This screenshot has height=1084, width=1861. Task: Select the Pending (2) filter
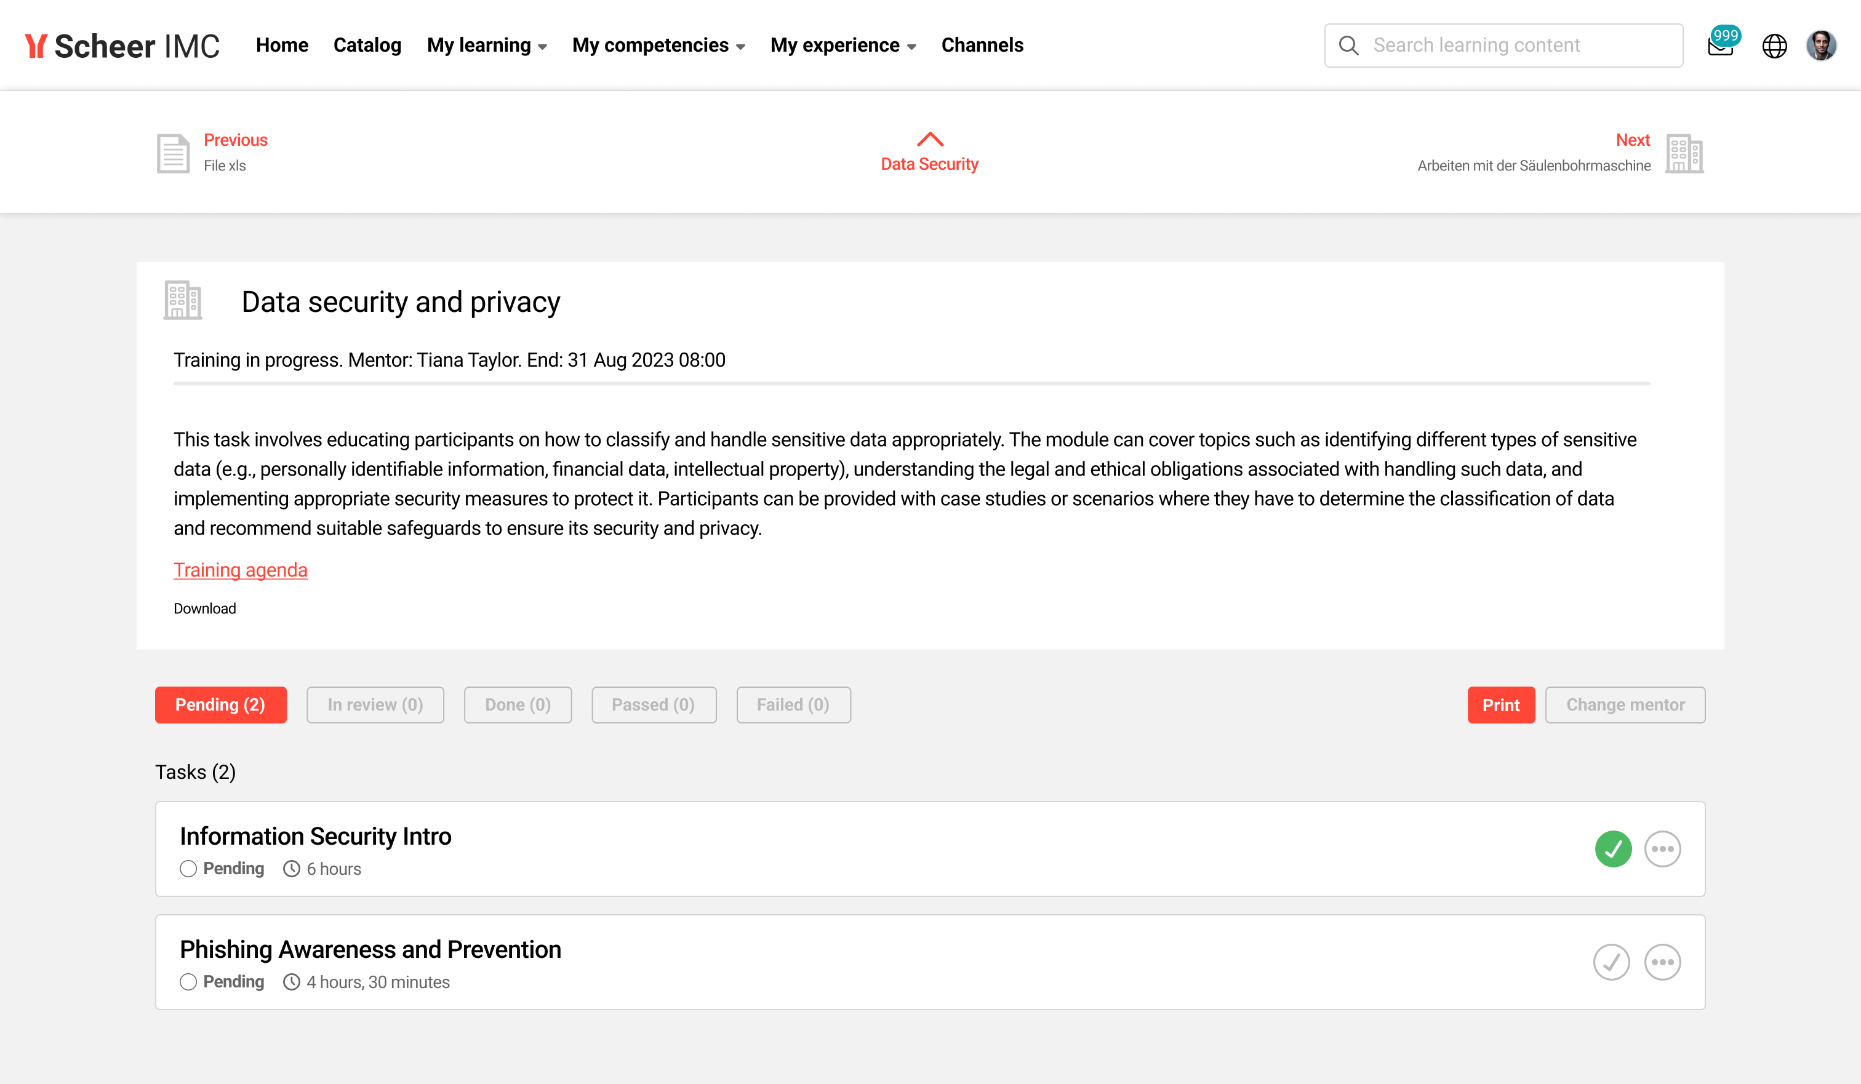point(220,704)
